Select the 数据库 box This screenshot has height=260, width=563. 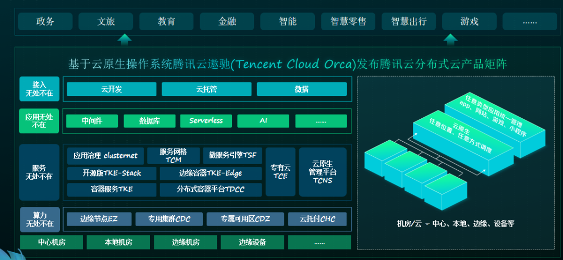[x=150, y=121]
